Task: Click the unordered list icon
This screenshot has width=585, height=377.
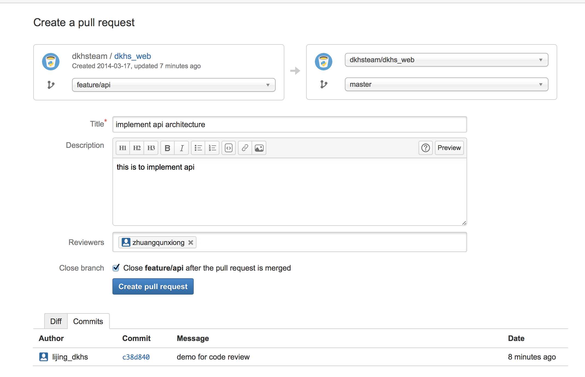Action: coord(198,148)
